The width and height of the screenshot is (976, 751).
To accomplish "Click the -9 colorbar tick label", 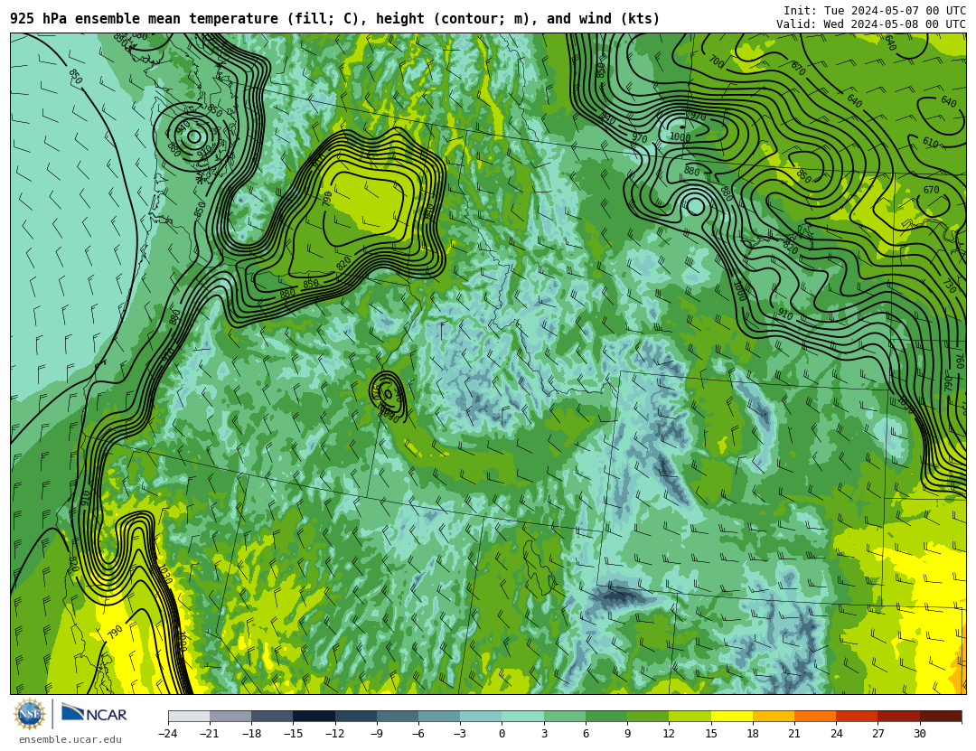I will [376, 734].
